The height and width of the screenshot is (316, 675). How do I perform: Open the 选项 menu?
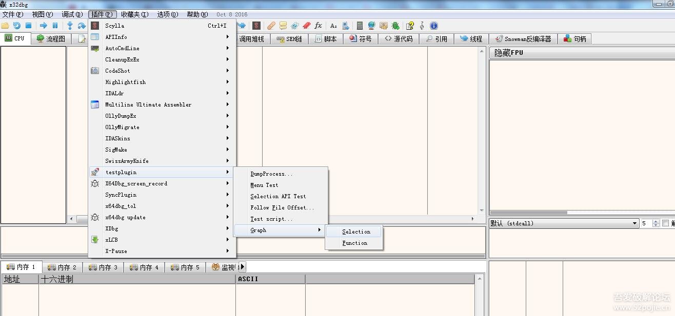[168, 14]
